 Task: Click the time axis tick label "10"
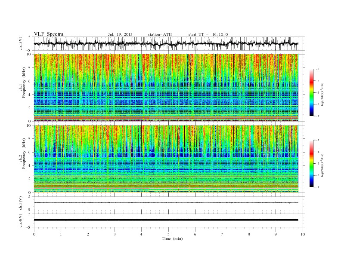(303, 234)
